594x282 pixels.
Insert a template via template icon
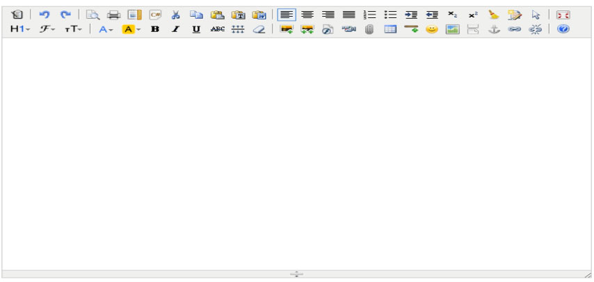click(x=134, y=15)
